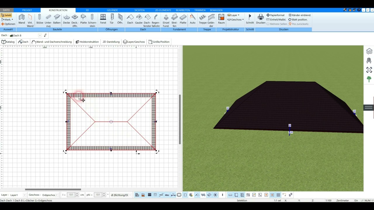Image resolution: width=374 pixels, height=210 pixels.
Task: Select the Decke ceiling tool
Action: click(x=67, y=19)
